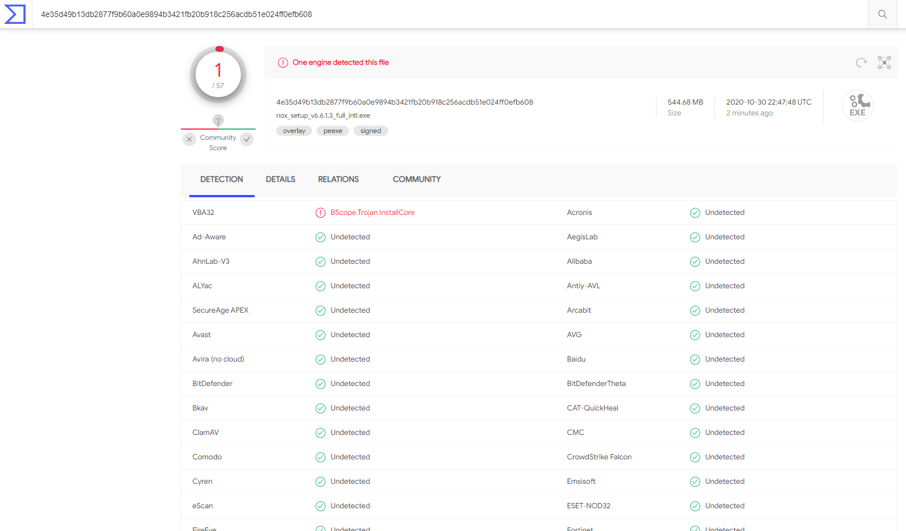This screenshot has width=906, height=531.
Task: Click the EXE file type icon
Action: [858, 106]
